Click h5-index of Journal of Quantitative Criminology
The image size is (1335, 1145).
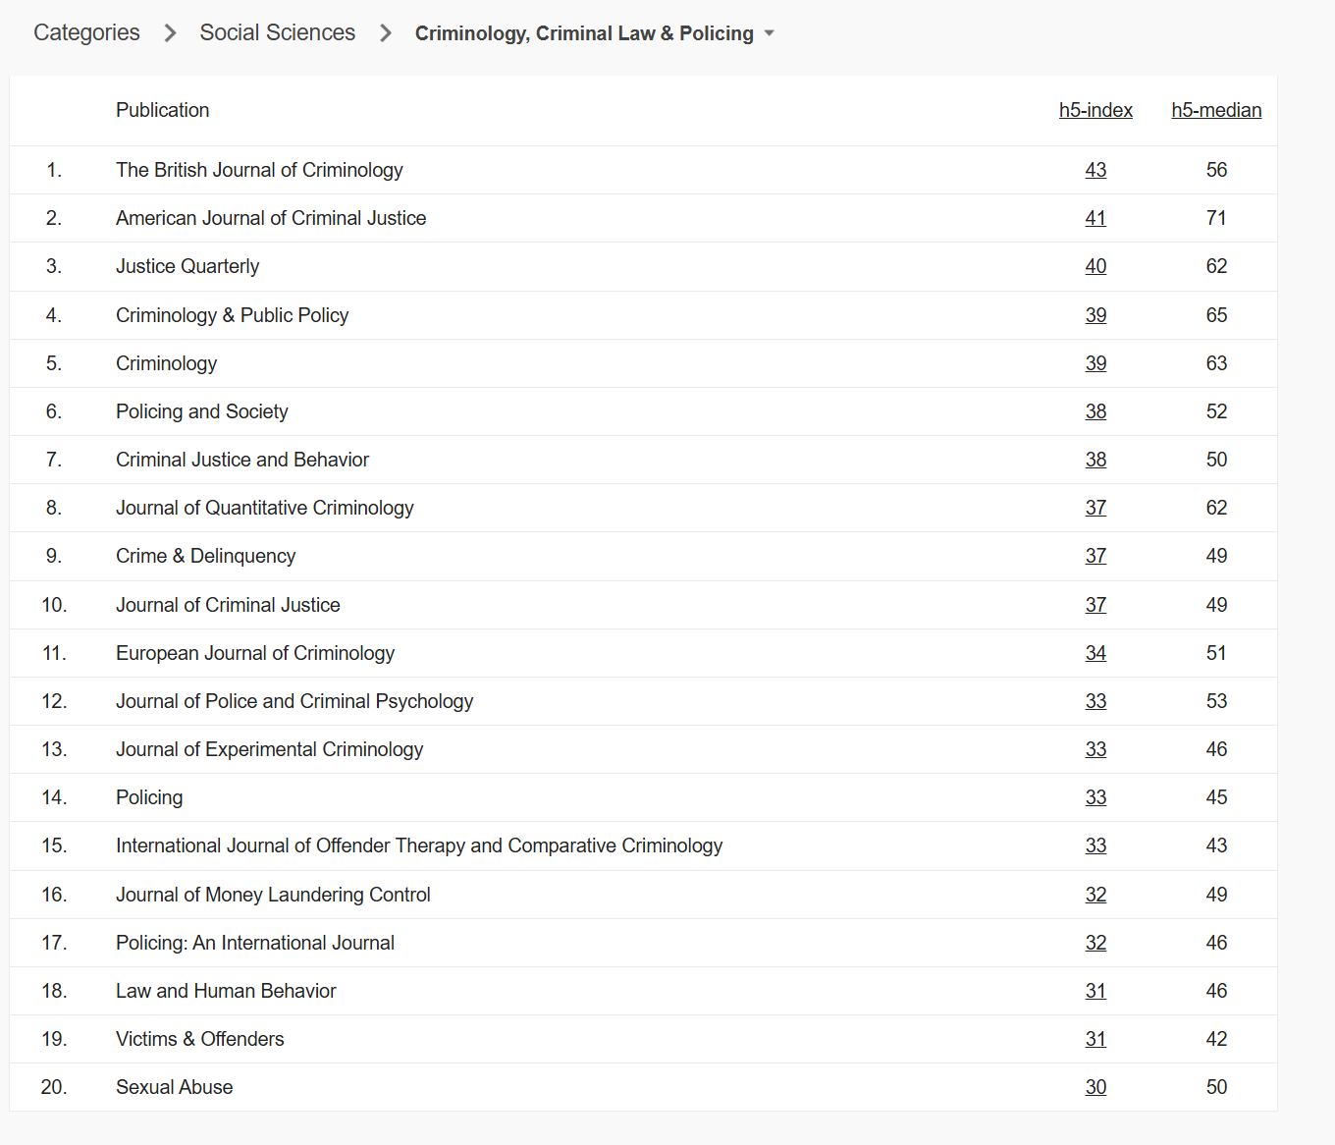point(1095,508)
